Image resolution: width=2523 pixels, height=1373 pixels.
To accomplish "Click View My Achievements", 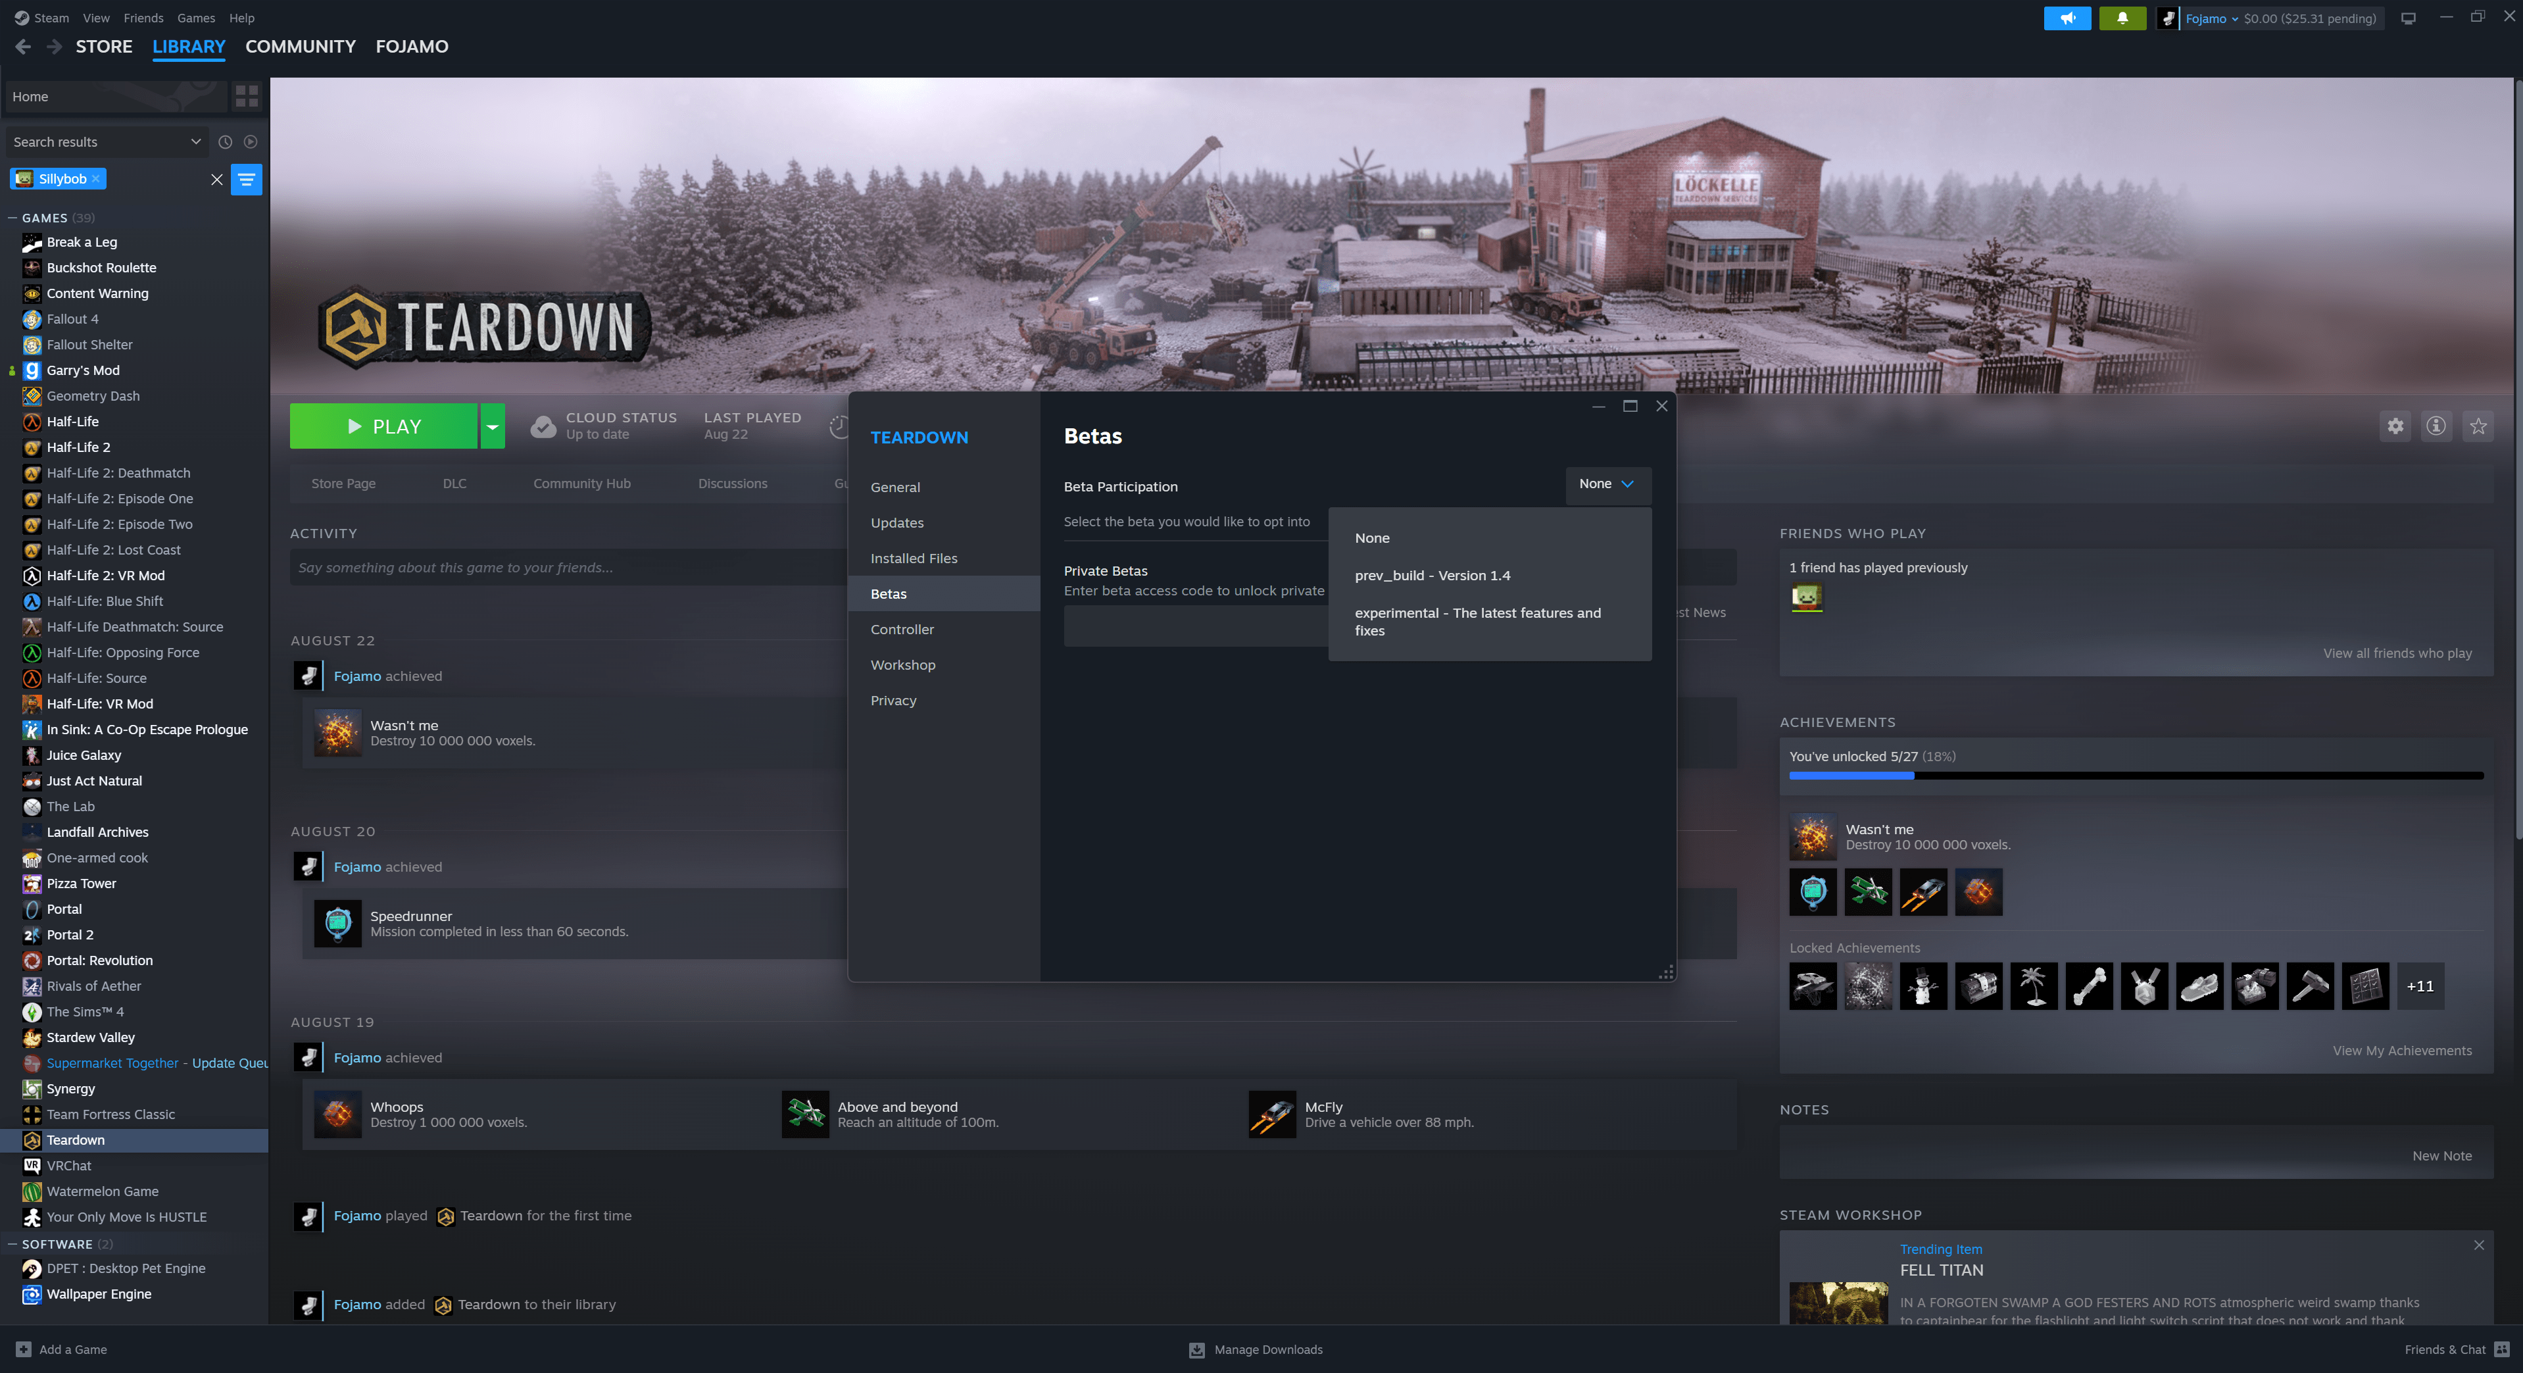I will point(2401,1051).
